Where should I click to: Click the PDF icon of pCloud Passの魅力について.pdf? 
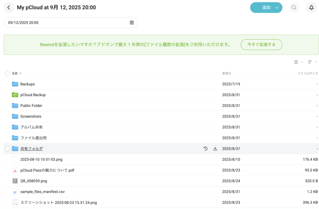click(15, 170)
